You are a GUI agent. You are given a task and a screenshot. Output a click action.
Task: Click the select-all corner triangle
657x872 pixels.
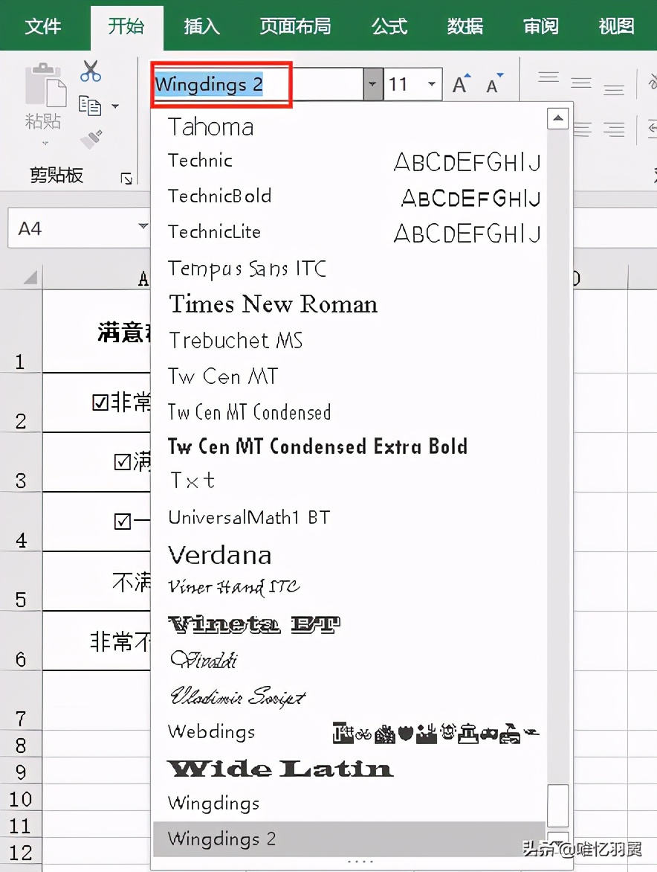30,277
